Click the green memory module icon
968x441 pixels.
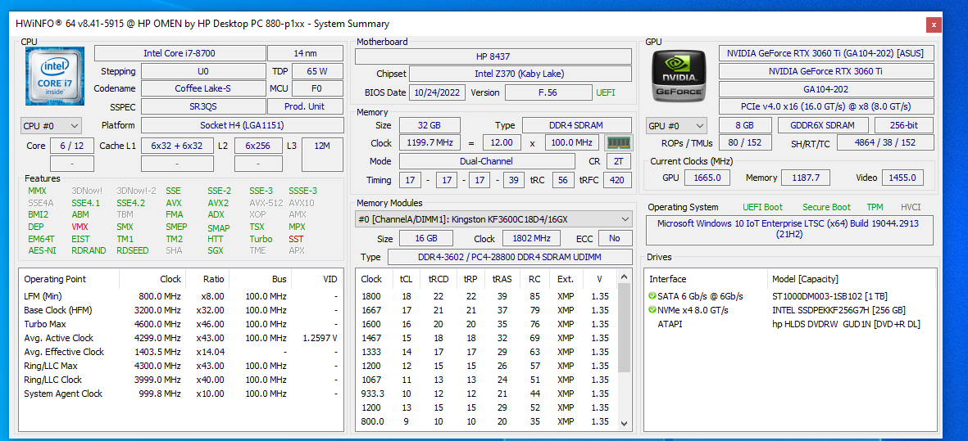click(618, 143)
